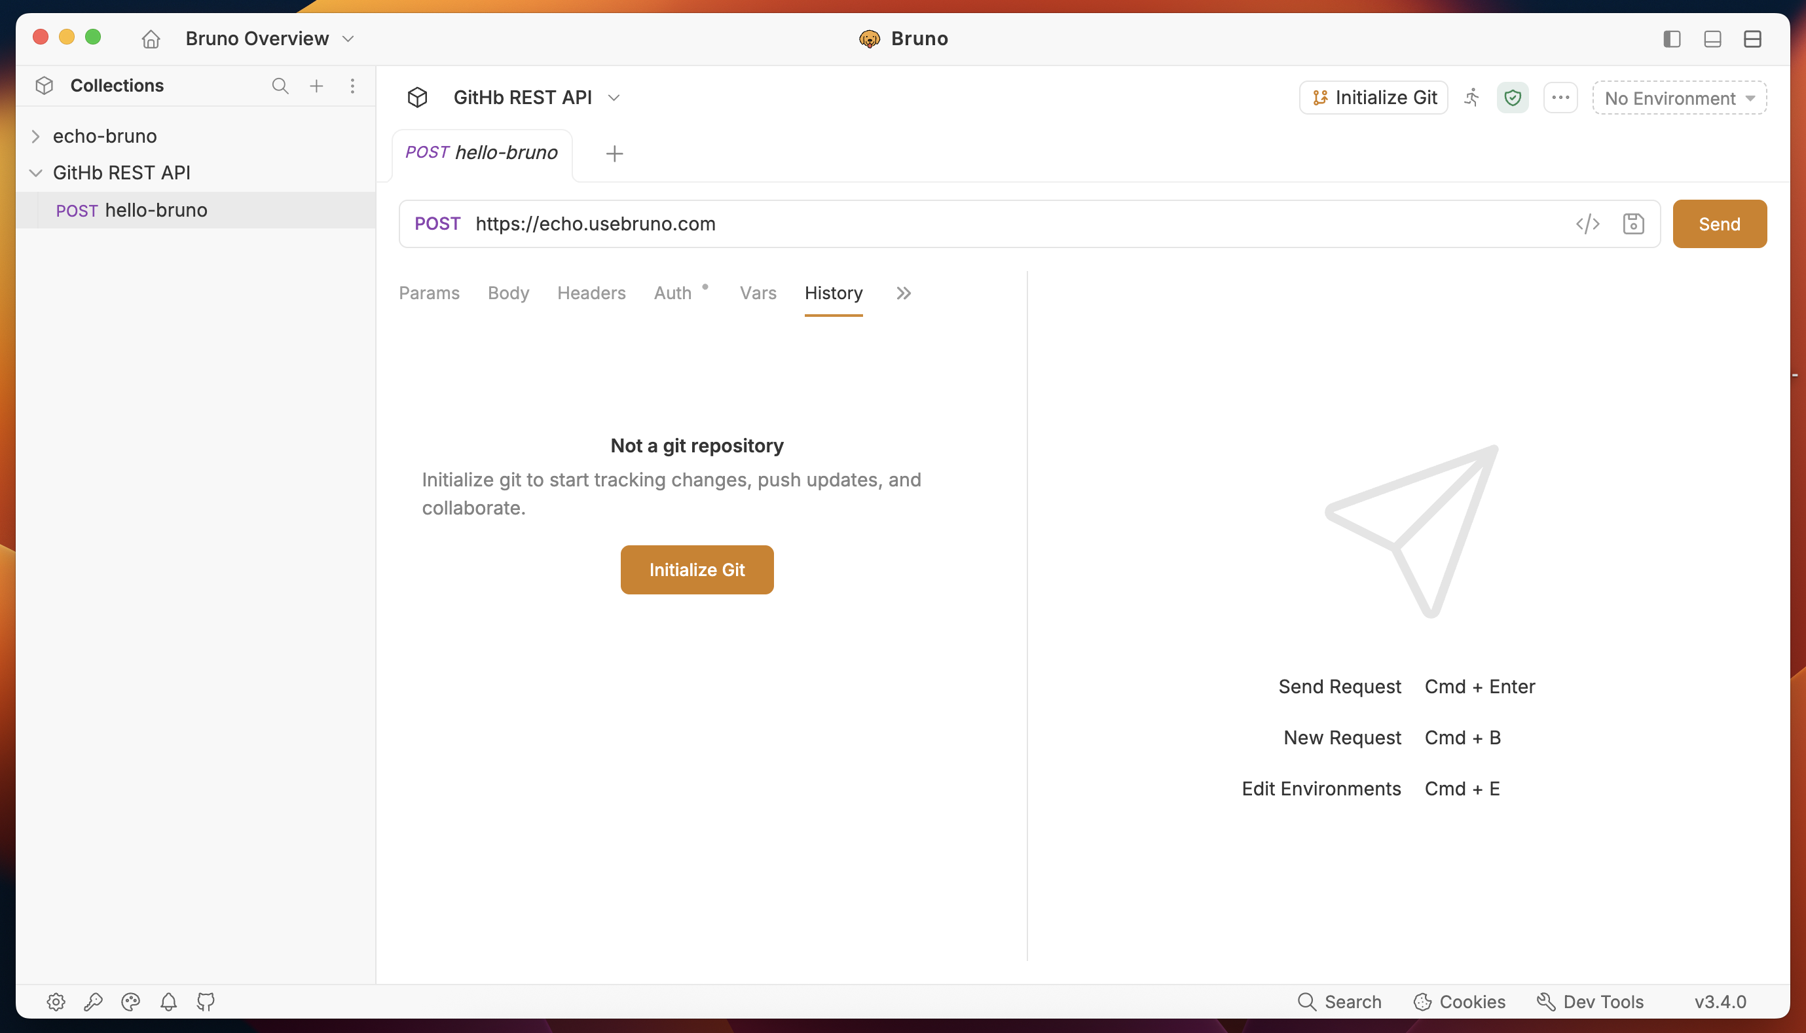
Task: Send the request
Action: coord(1720,224)
